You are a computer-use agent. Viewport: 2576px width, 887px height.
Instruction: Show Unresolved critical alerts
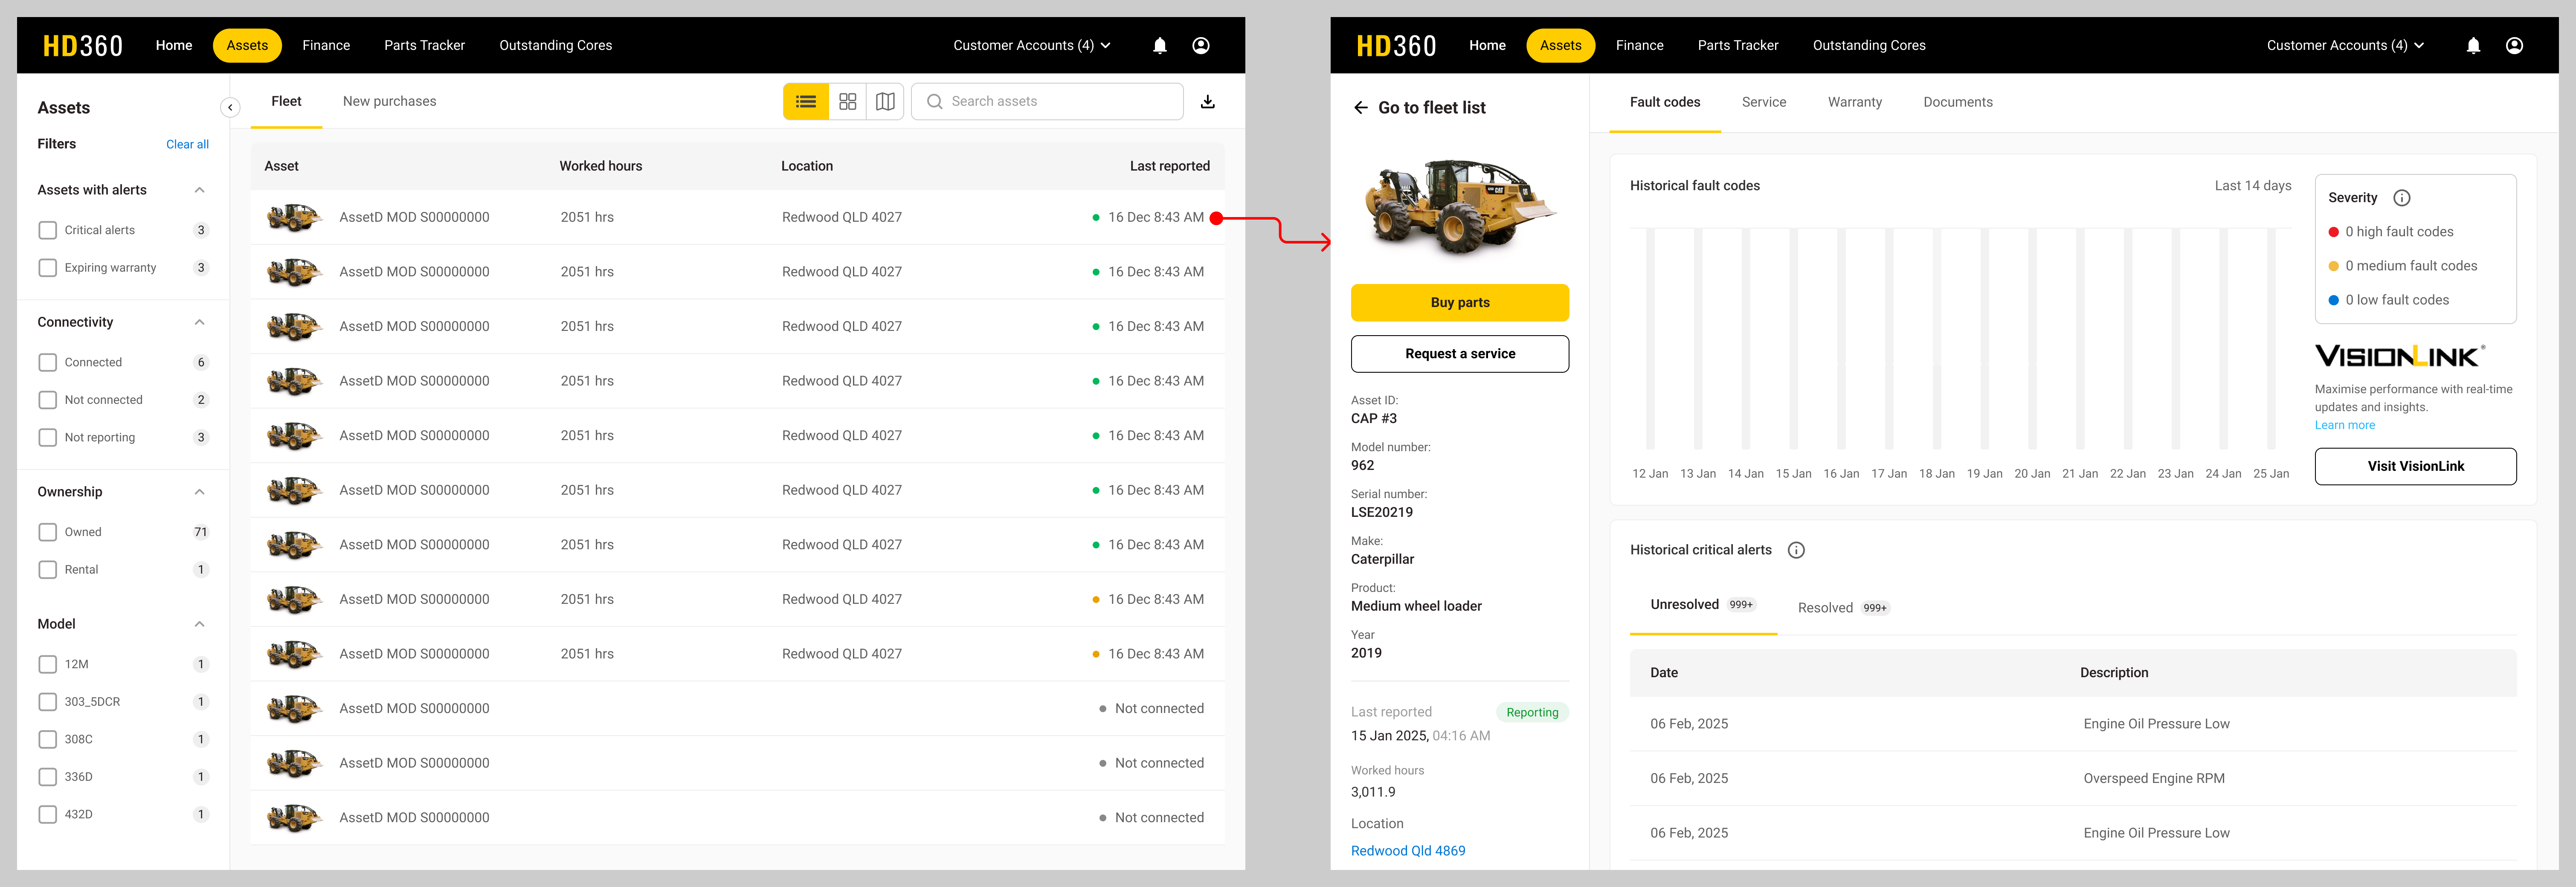click(x=1703, y=605)
